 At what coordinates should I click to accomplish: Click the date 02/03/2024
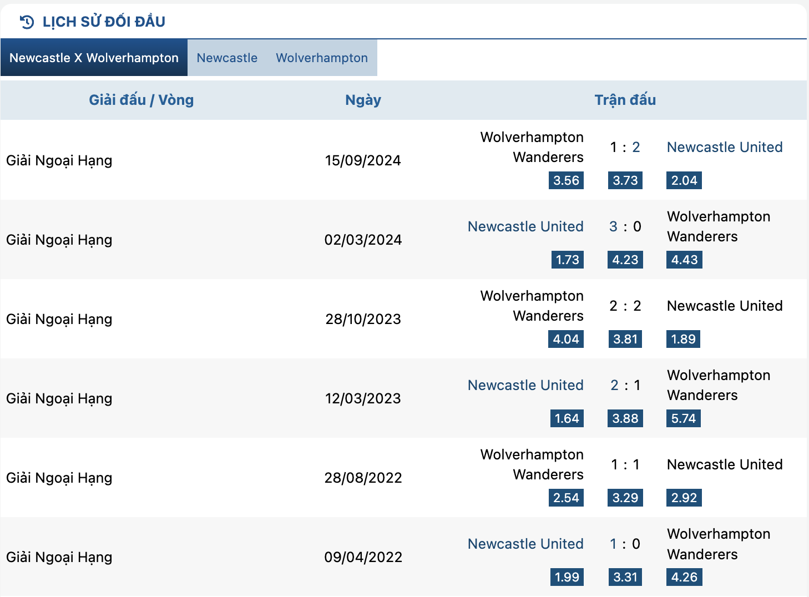(363, 240)
